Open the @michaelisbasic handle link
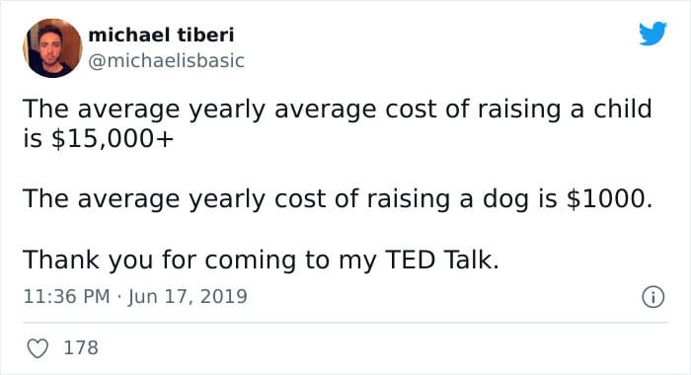The image size is (691, 375). pos(166,61)
